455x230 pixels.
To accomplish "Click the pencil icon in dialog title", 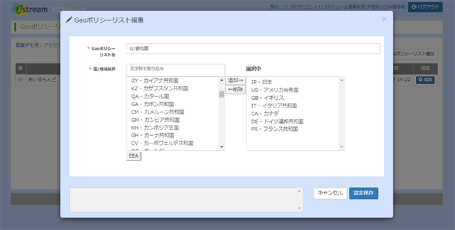I will (69, 20).
